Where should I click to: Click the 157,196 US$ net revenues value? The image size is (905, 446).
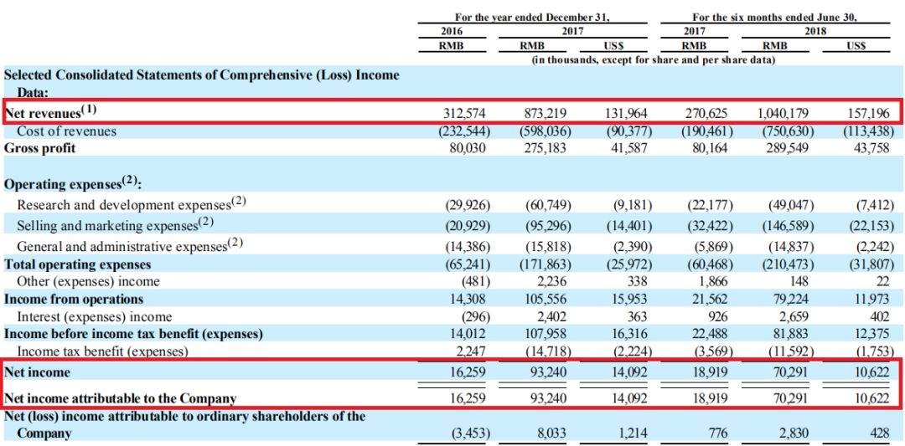pyautogui.click(x=867, y=112)
